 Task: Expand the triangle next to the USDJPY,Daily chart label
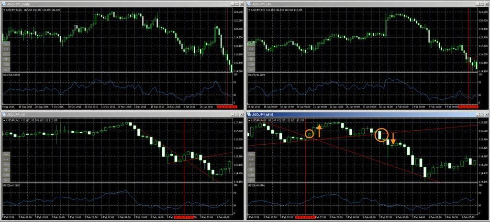click(x=4, y=10)
